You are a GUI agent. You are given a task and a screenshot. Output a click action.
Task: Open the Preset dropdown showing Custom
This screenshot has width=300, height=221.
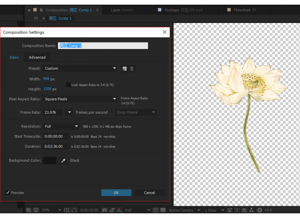80,69
